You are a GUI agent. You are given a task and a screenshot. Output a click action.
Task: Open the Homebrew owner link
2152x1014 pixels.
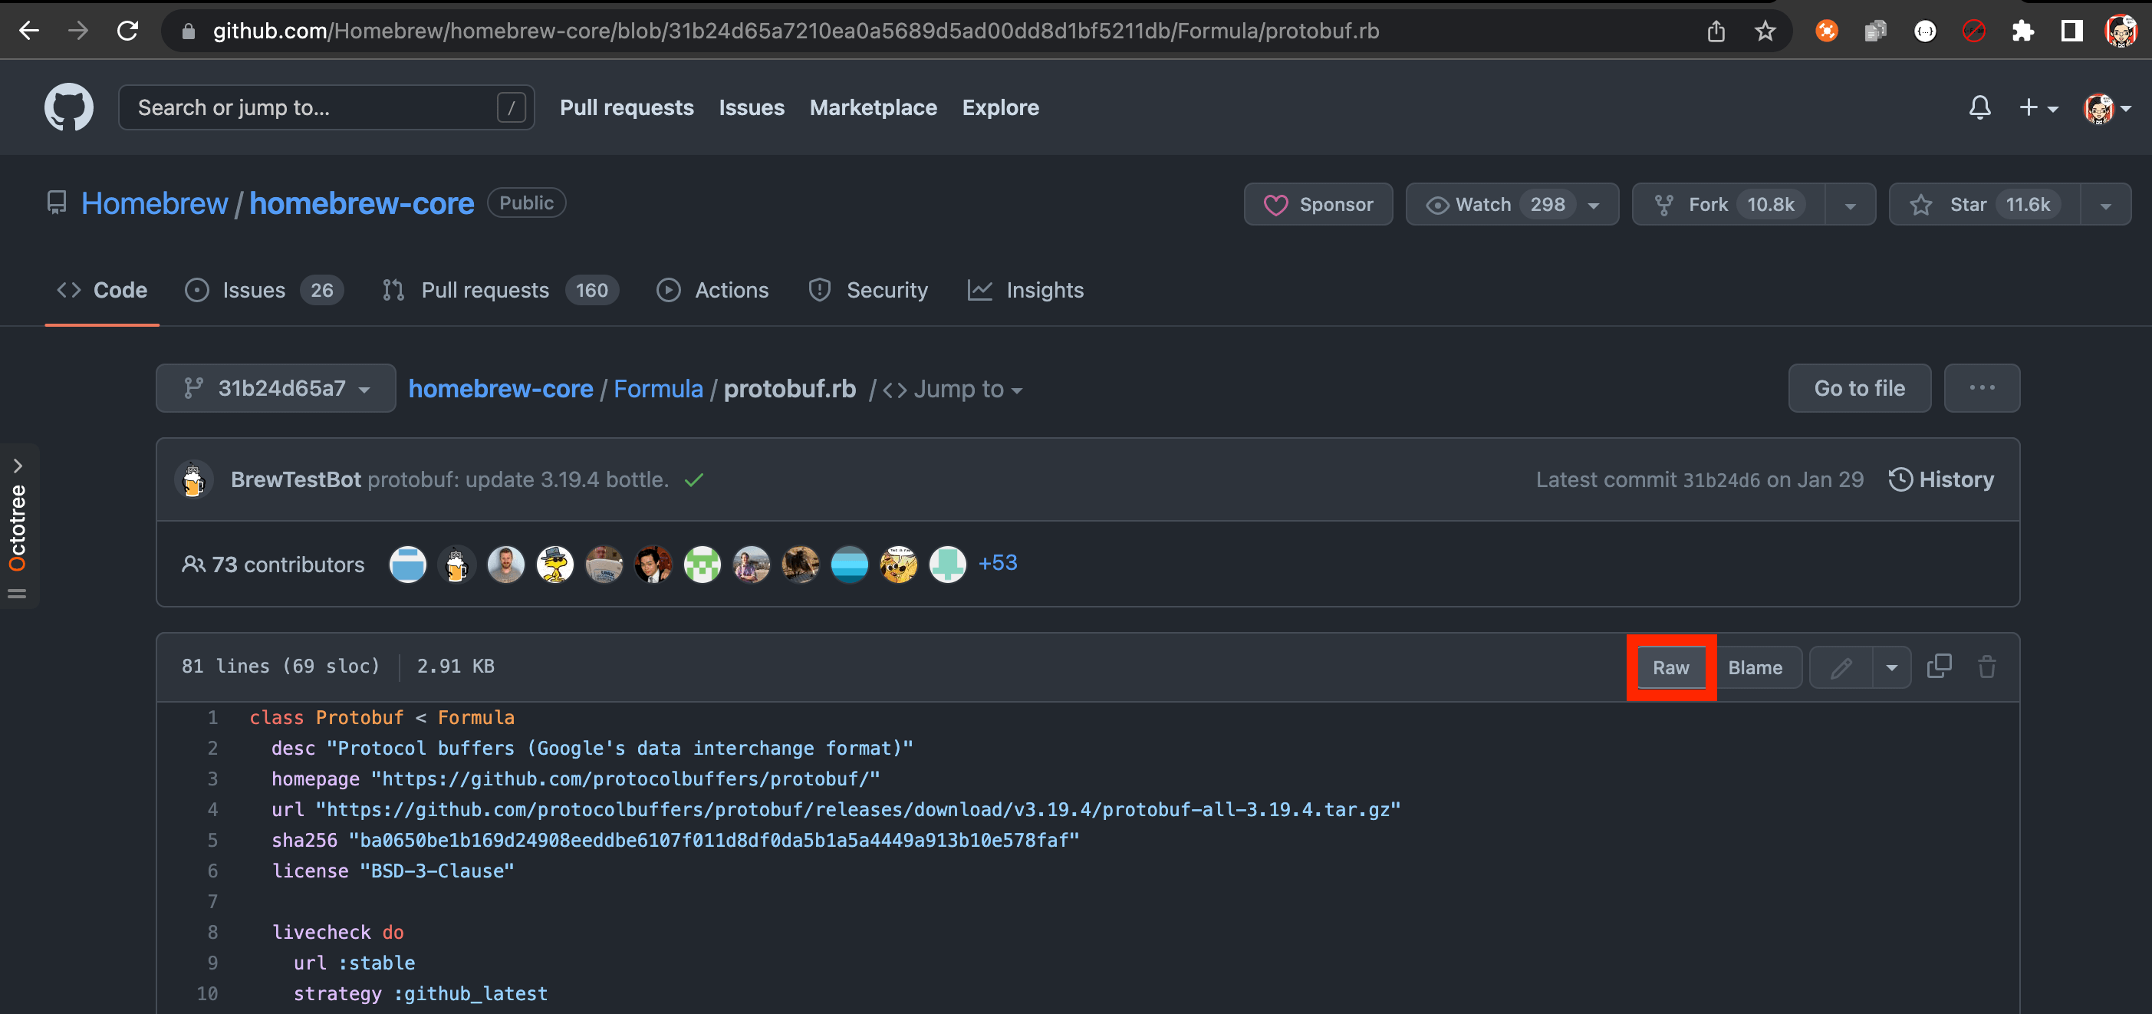(x=155, y=203)
